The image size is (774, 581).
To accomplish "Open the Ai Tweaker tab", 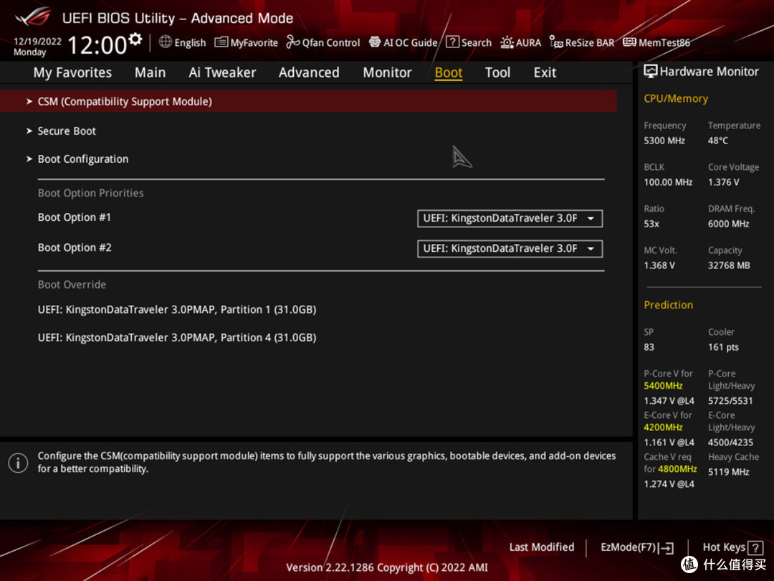I will click(222, 72).
